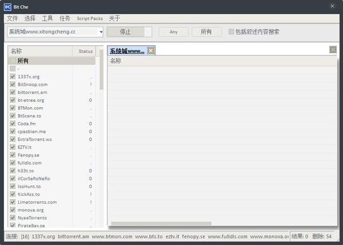This screenshot has height=245, width=343.
Task: Open the 关于 menu
Action: (114, 19)
